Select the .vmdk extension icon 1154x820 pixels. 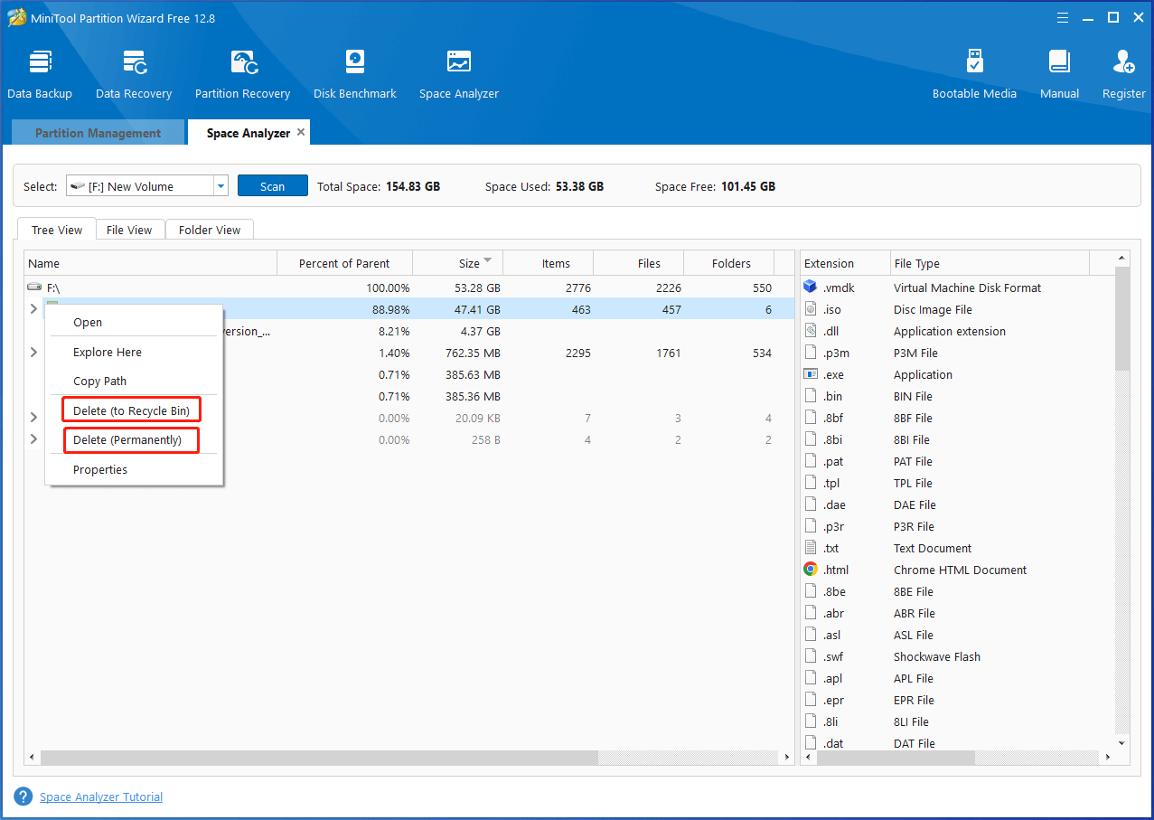(810, 287)
